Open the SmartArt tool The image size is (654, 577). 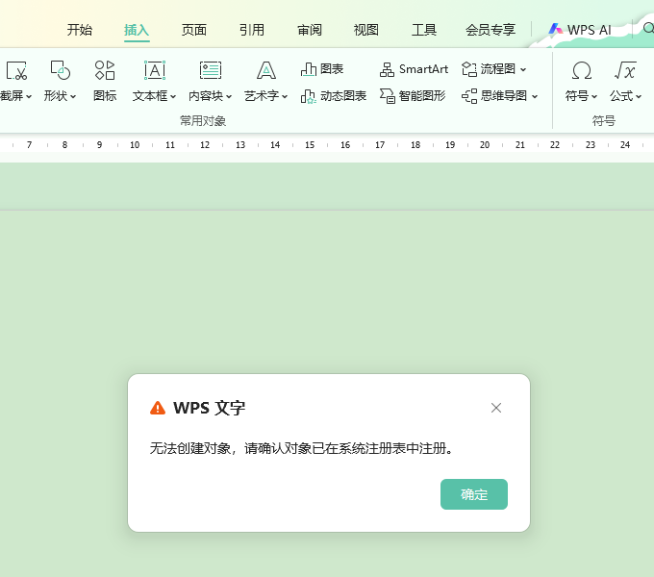click(x=414, y=69)
